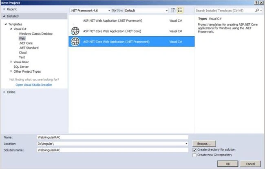Select the Web category
Screen dimensions: 265x169
pos(22,38)
